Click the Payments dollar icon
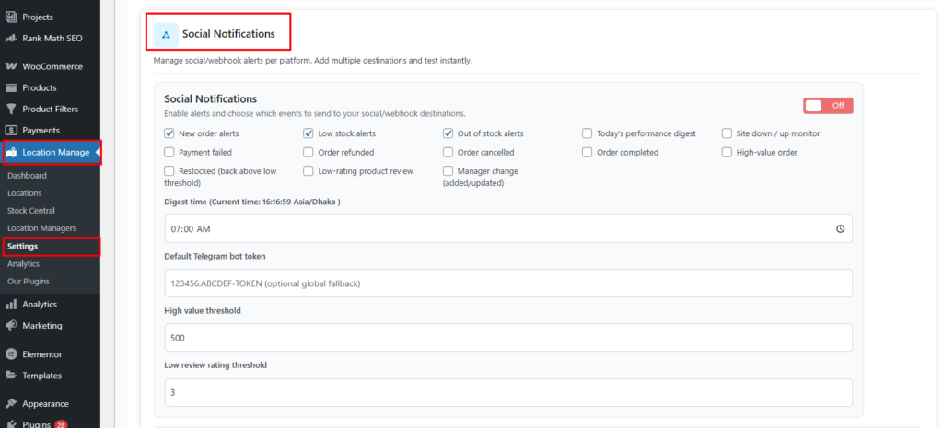The image size is (943, 428). [x=12, y=131]
